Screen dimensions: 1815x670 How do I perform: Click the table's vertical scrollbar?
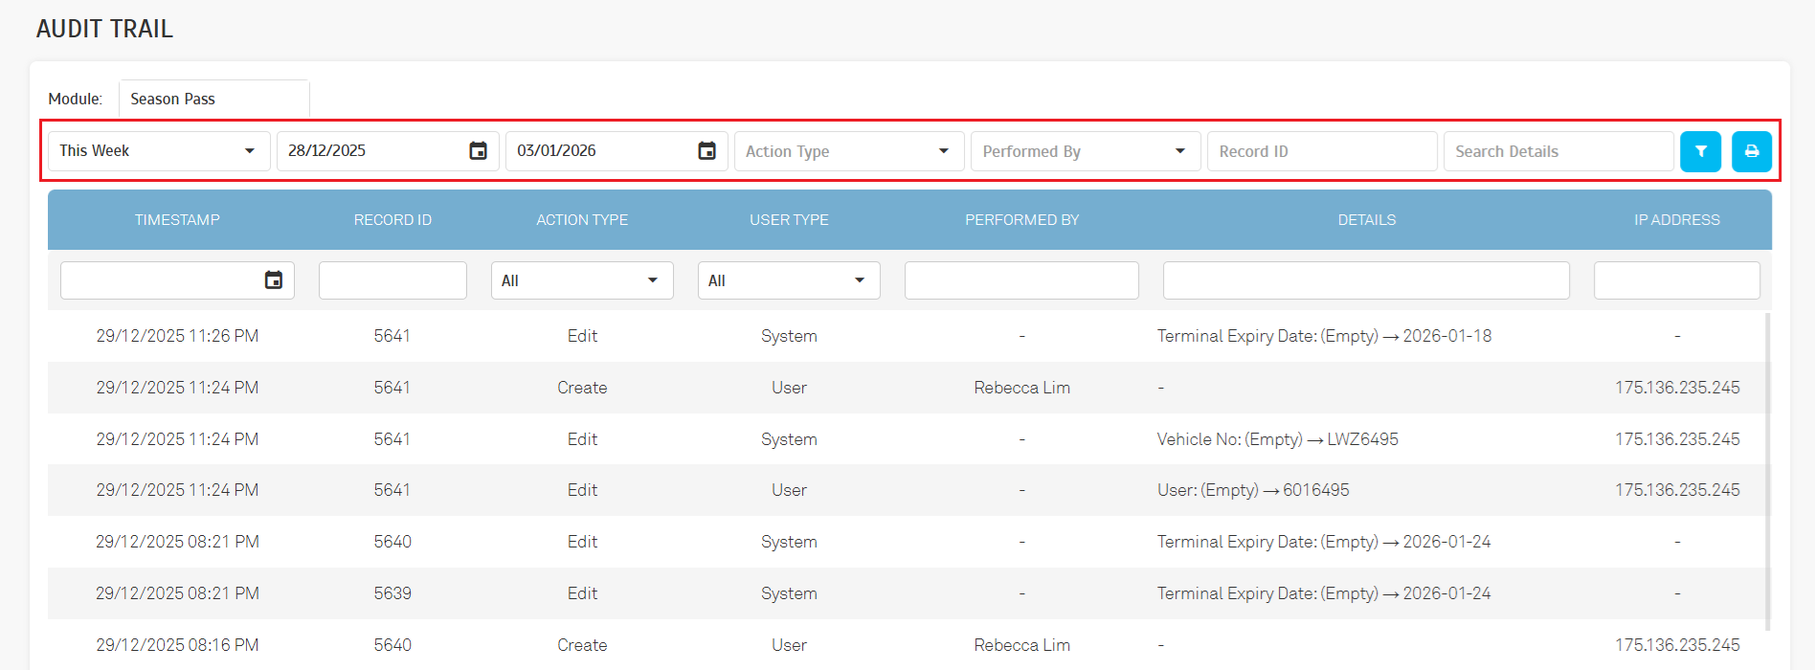[1766, 469]
